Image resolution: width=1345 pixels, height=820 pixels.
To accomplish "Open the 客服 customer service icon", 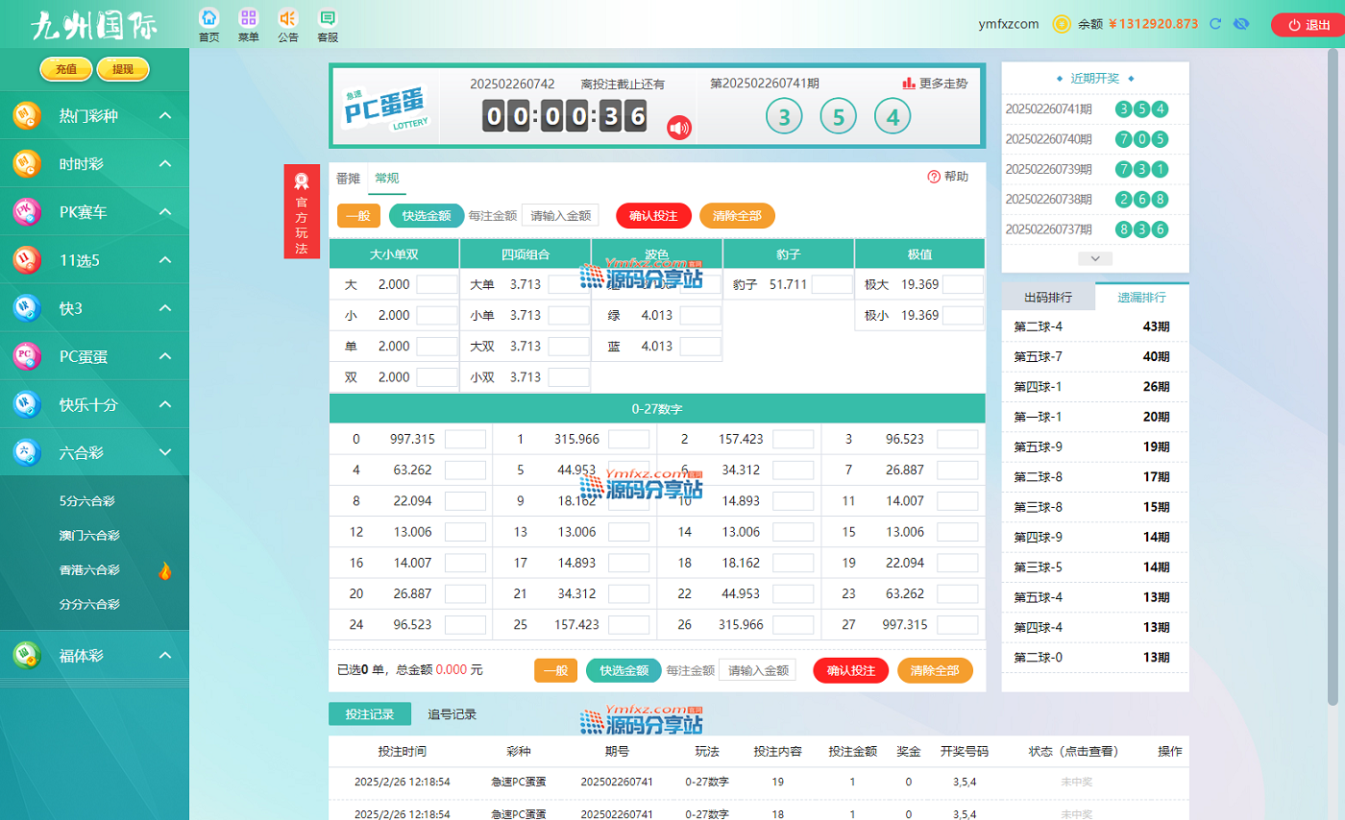I will tap(328, 18).
